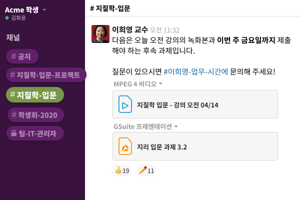Select the 지질학-입문 channel in sidebar
The image size is (300, 200).
(35, 94)
